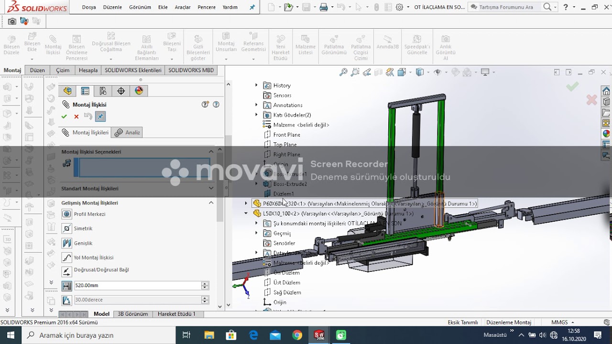Screen dimensions: 612x344
Task: Expand the Annotations tree node
Action: pos(256,105)
